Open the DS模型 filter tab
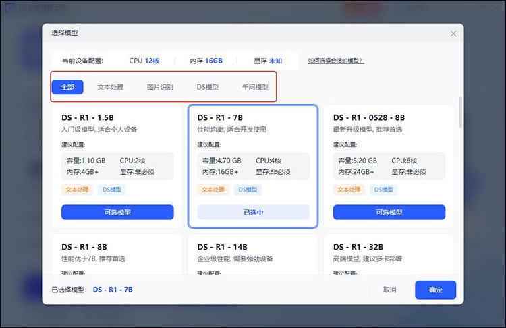This screenshot has width=506, height=328. point(208,87)
